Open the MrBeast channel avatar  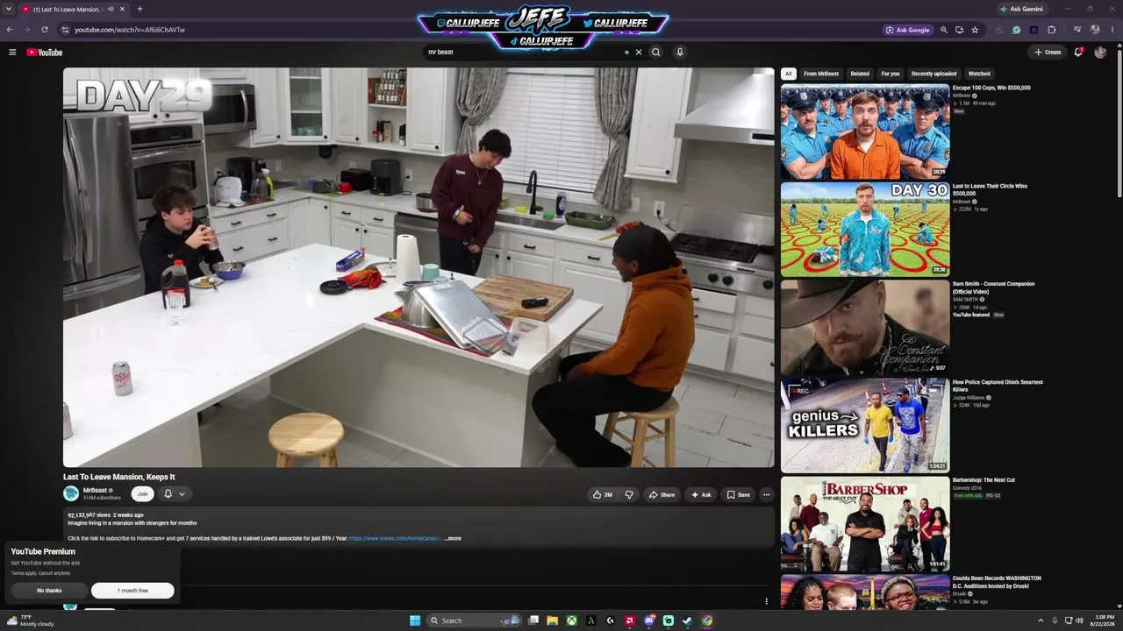coord(71,494)
